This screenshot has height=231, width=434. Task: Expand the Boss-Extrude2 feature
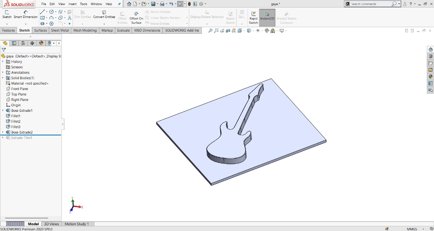click(x=3, y=132)
